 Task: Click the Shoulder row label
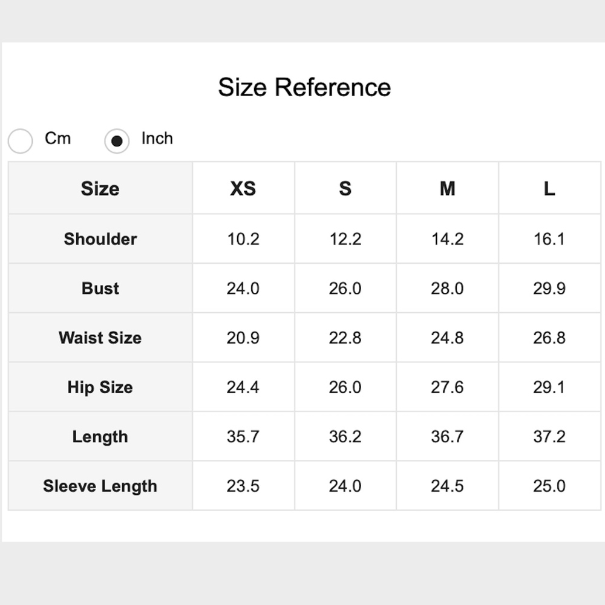pyautogui.click(x=100, y=239)
